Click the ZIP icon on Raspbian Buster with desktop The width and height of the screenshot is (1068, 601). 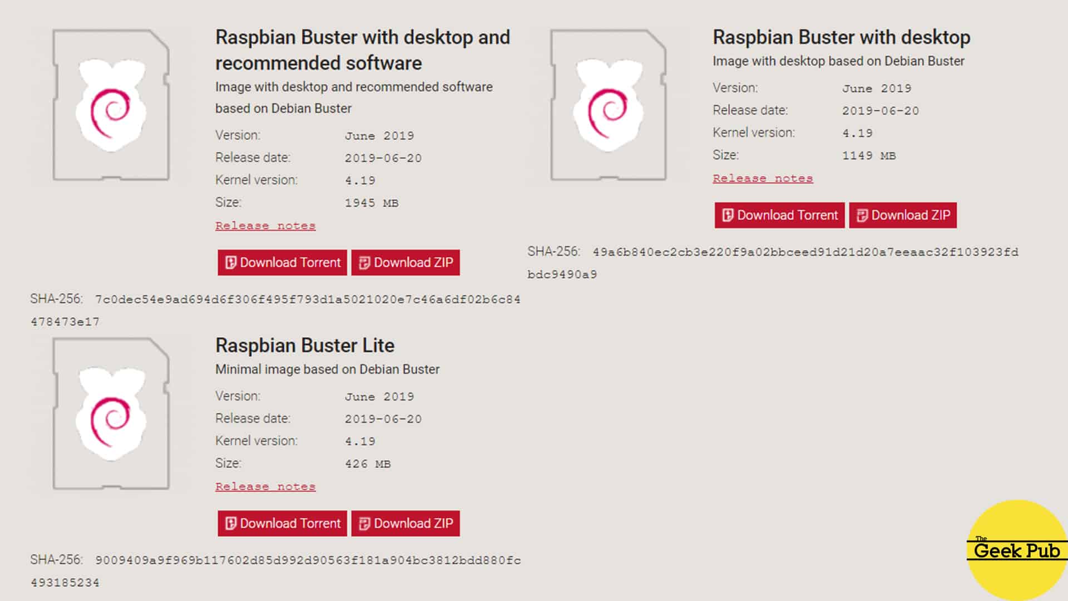point(862,215)
